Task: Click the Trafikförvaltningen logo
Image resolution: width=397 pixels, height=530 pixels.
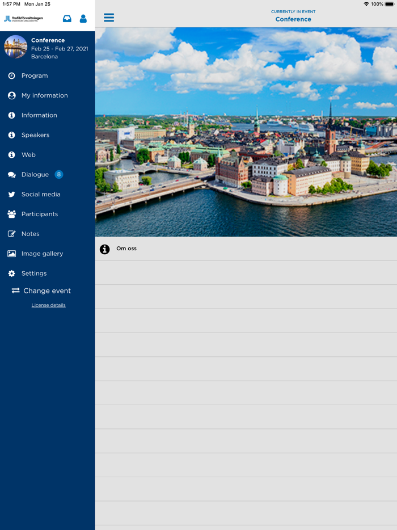Action: (x=24, y=19)
